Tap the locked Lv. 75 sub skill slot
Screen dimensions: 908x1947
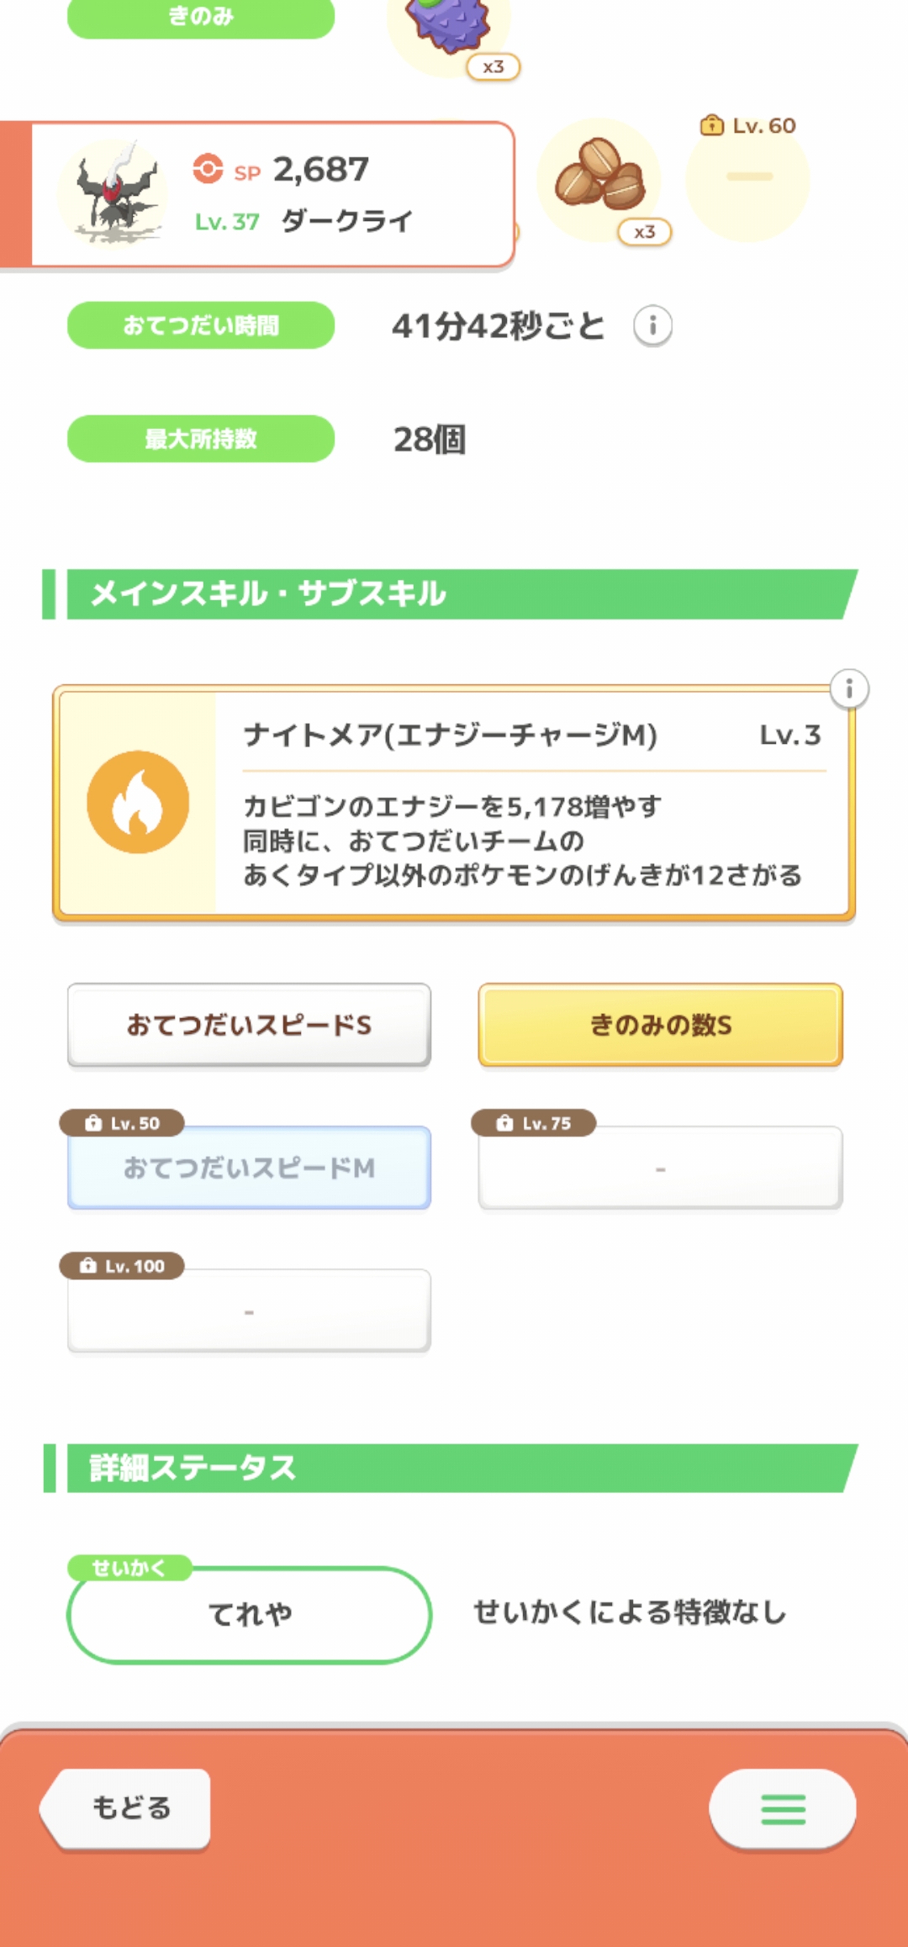click(660, 1168)
